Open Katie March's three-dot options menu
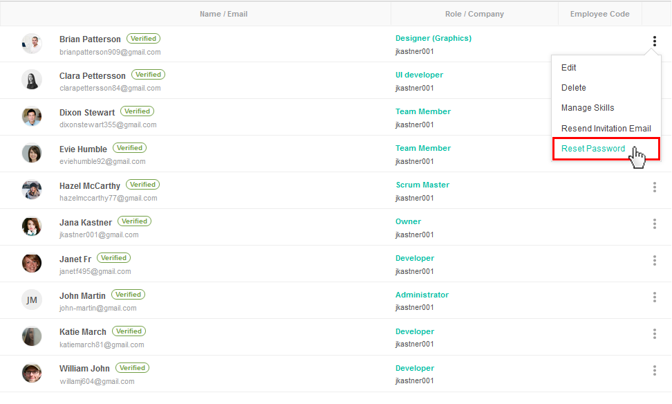Viewport: 672px width, 404px height. (x=655, y=333)
